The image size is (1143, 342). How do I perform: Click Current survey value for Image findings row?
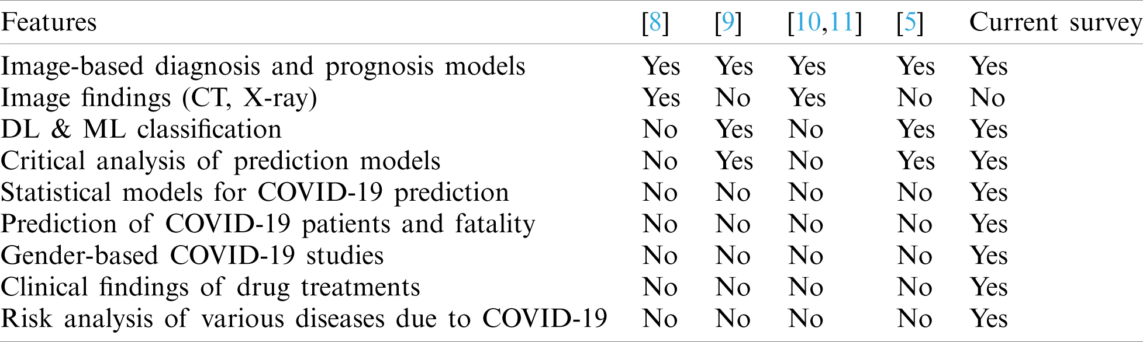click(987, 98)
